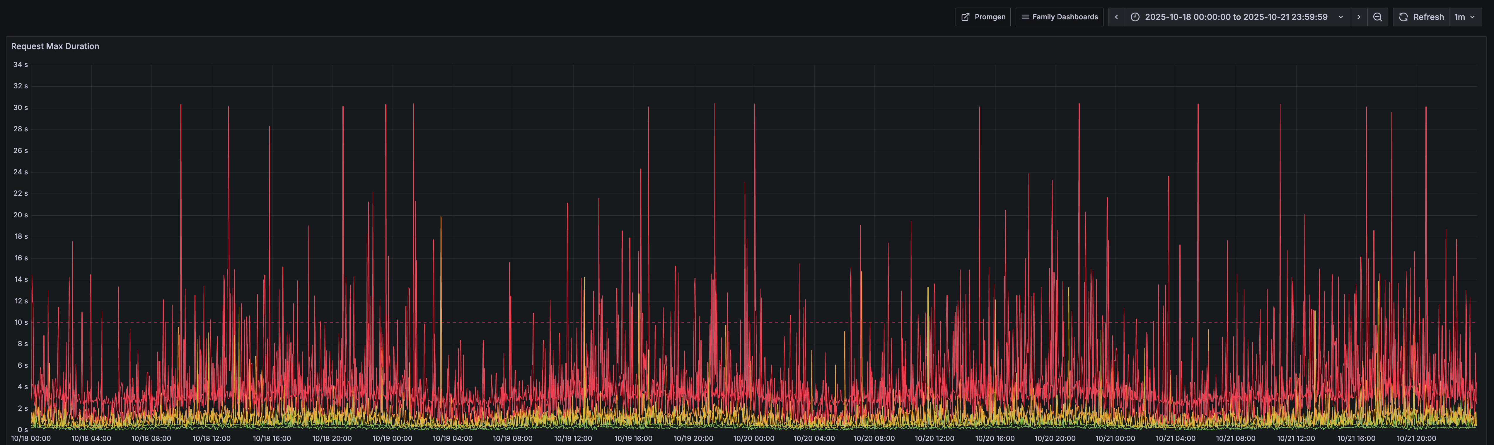Click the clock icon in time picker
The width and height of the screenshot is (1494, 445).
(1135, 17)
